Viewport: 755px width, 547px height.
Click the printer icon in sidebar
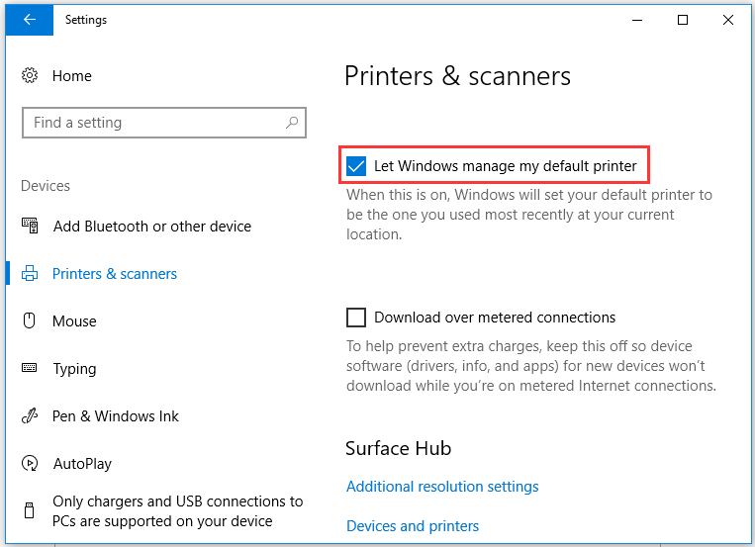pos(30,274)
